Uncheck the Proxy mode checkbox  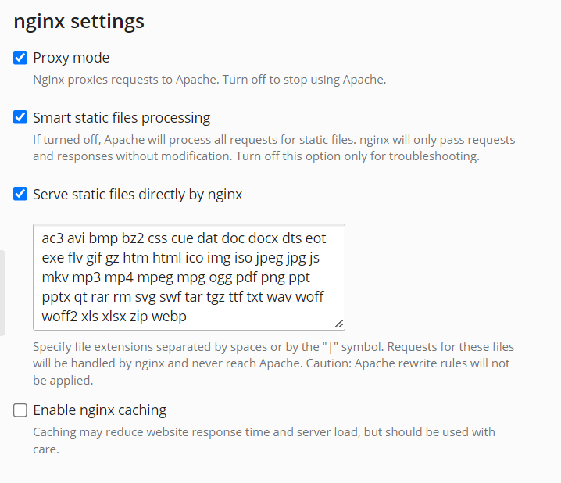[20, 58]
